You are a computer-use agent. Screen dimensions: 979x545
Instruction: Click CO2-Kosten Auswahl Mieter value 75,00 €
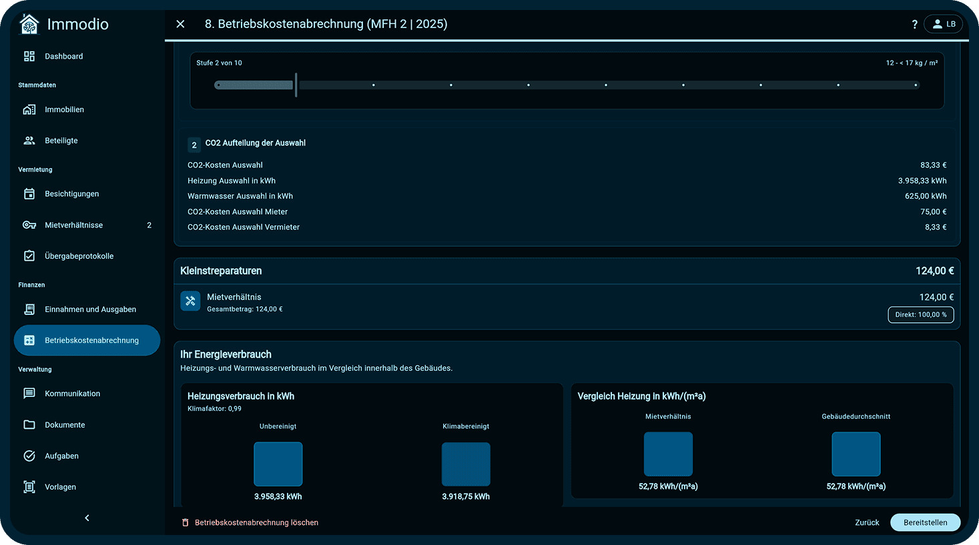(x=933, y=212)
